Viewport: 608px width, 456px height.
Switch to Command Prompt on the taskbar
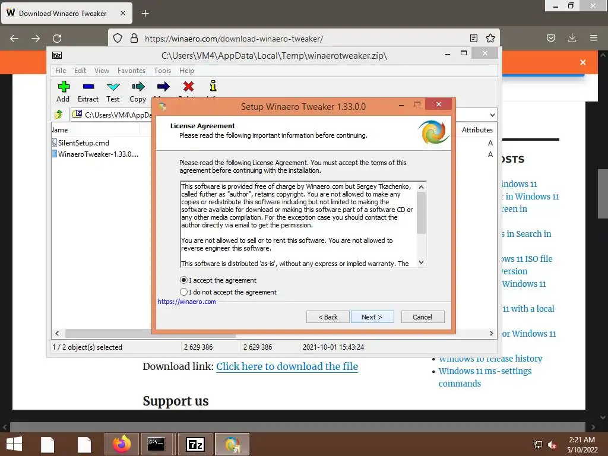tap(157, 444)
